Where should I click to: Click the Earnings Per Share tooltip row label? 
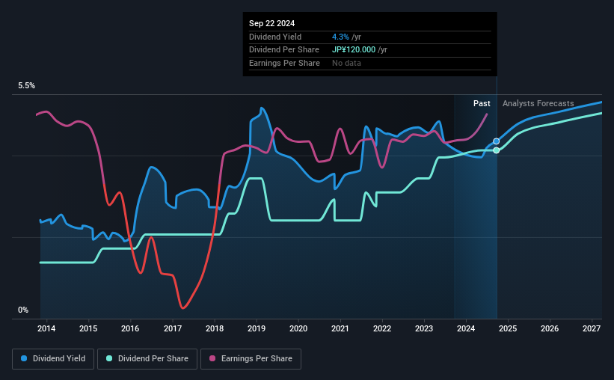point(284,63)
